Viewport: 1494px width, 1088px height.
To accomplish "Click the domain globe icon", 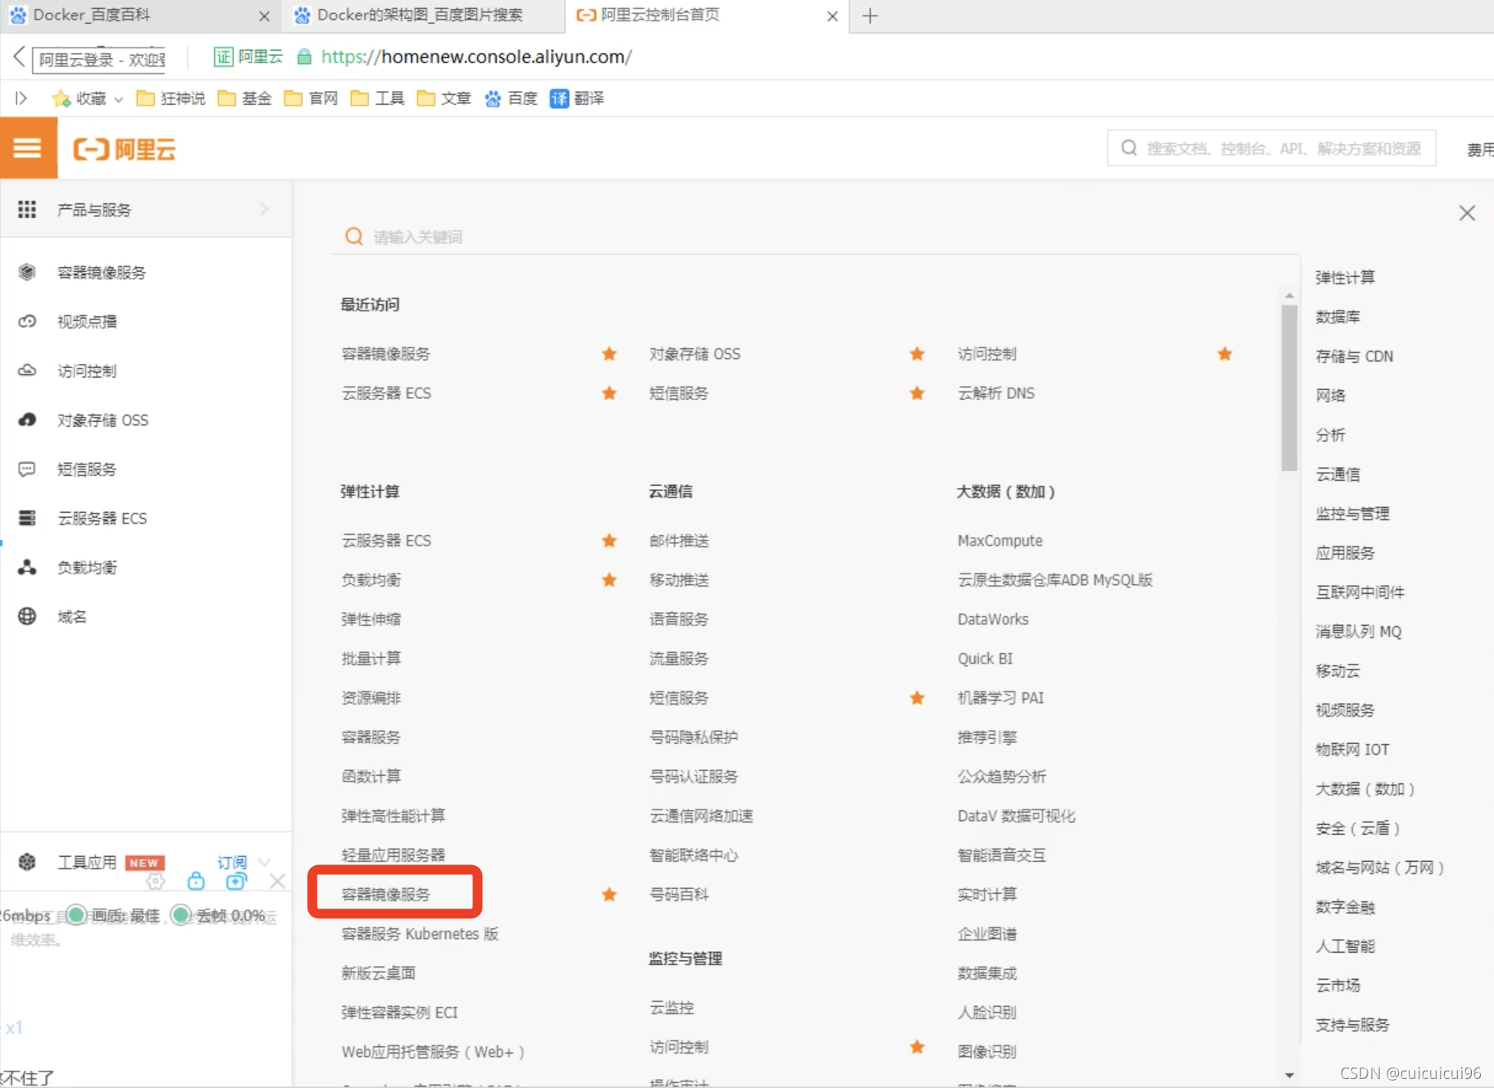I will pos(27,616).
